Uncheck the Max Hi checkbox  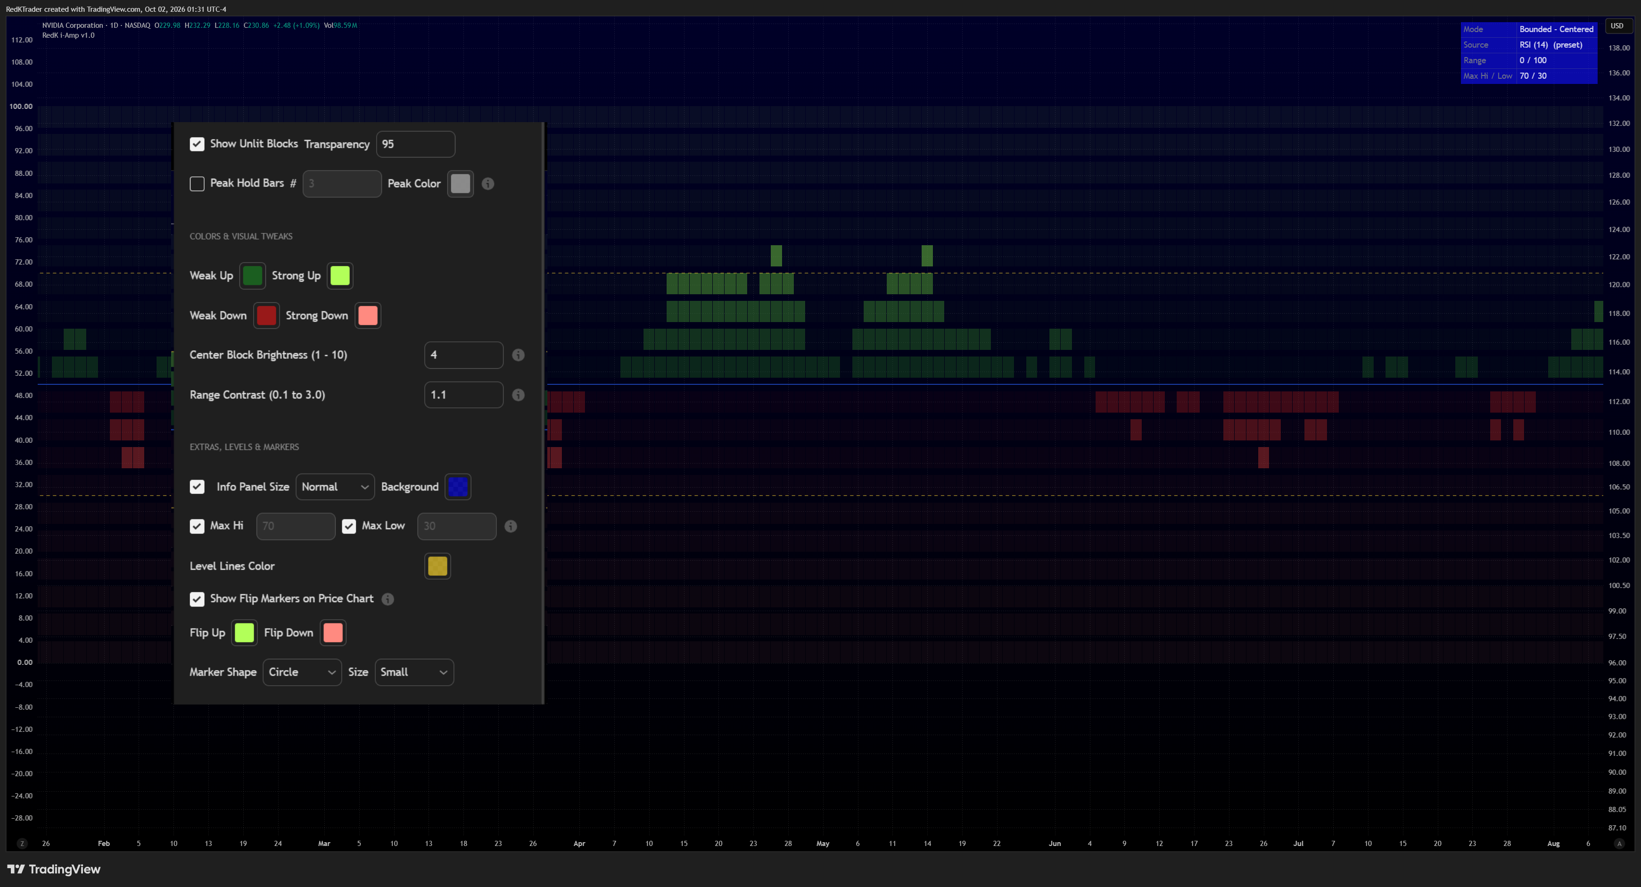[197, 526]
